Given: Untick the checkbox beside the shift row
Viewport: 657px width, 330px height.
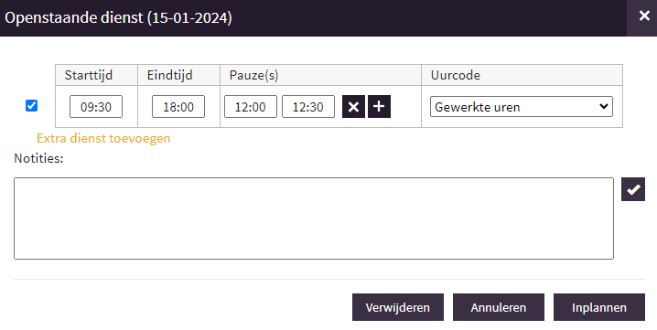Looking at the screenshot, I should point(31,105).
